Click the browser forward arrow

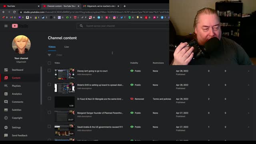click(9, 12)
